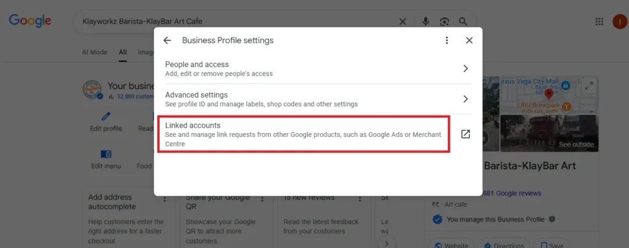Close the Business Profile settings dialog

pos(469,41)
